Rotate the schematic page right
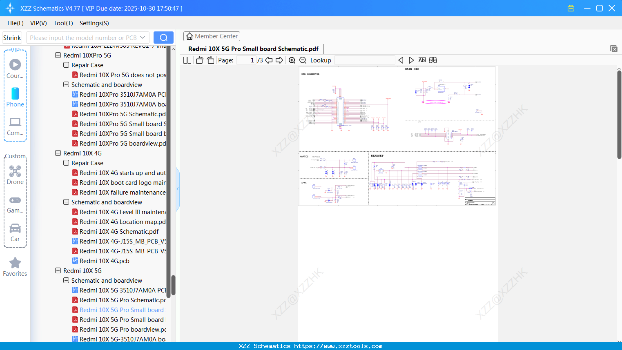 click(x=210, y=60)
